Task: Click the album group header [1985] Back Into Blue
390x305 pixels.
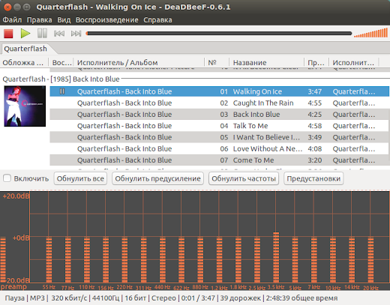Action: point(61,79)
